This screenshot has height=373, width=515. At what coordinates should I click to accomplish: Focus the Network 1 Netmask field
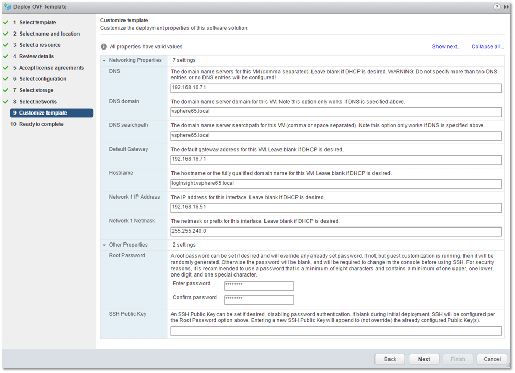coord(336,232)
